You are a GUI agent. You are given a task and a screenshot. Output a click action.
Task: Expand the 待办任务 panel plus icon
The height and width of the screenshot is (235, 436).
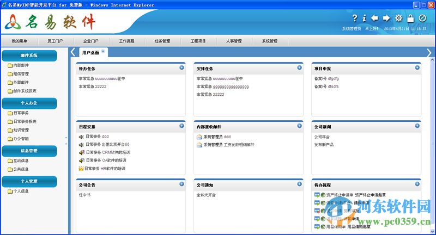coord(181,67)
